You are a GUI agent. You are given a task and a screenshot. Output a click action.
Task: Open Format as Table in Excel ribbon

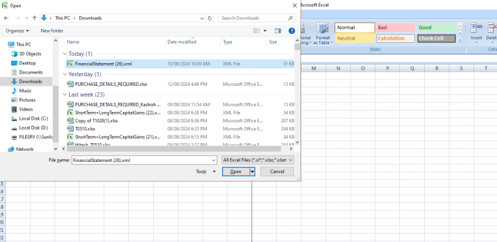[x=323, y=34]
